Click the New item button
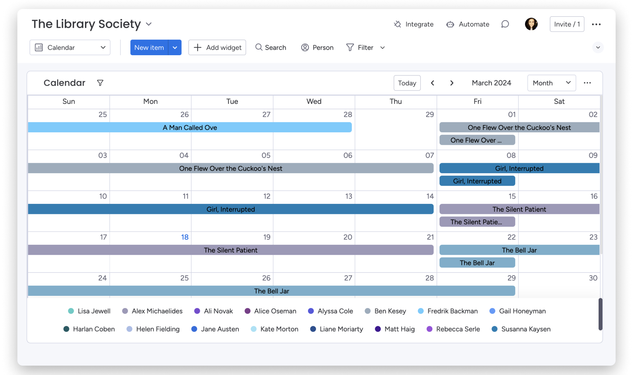Image resolution: width=633 pixels, height=375 pixels. click(149, 47)
